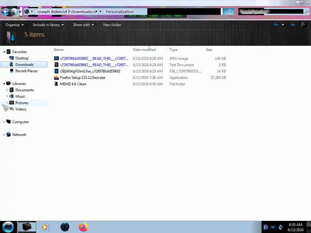311x233 pixels.
Task: Open the recent locations dropdown beside Forward
Action: pyautogui.click(x=20, y=12)
